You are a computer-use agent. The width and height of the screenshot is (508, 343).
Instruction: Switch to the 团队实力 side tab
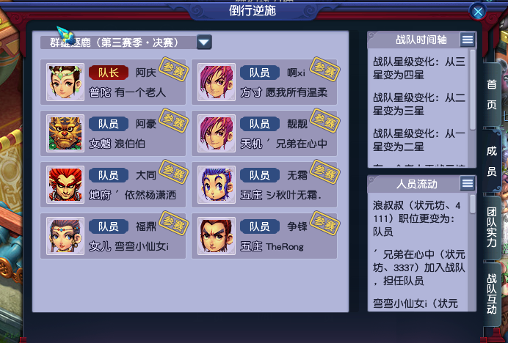[491, 227]
